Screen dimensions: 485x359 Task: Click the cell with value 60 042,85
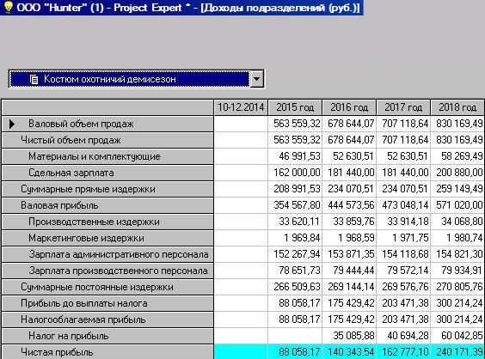point(457,336)
